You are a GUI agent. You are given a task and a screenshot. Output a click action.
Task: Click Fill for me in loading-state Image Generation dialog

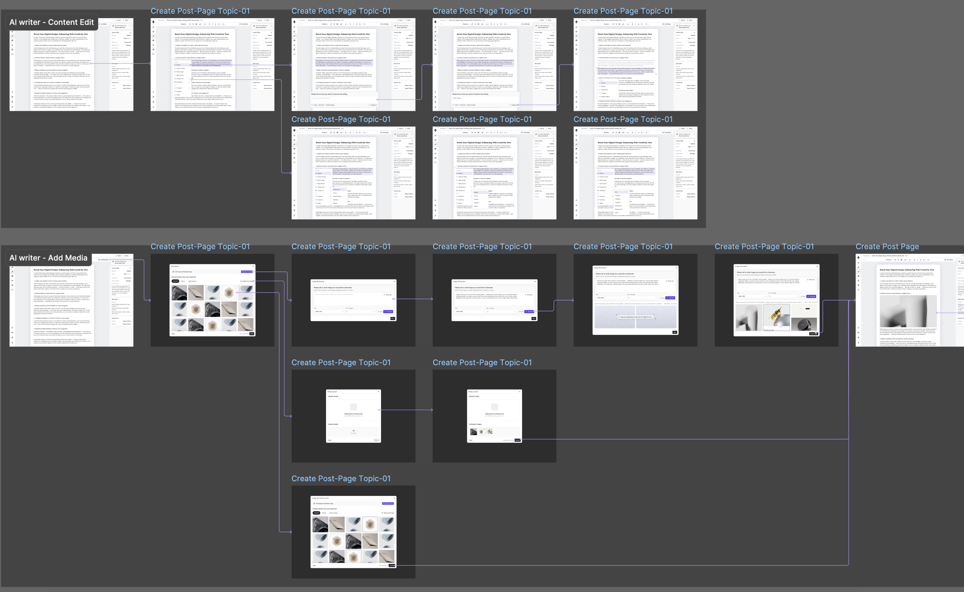670,281
